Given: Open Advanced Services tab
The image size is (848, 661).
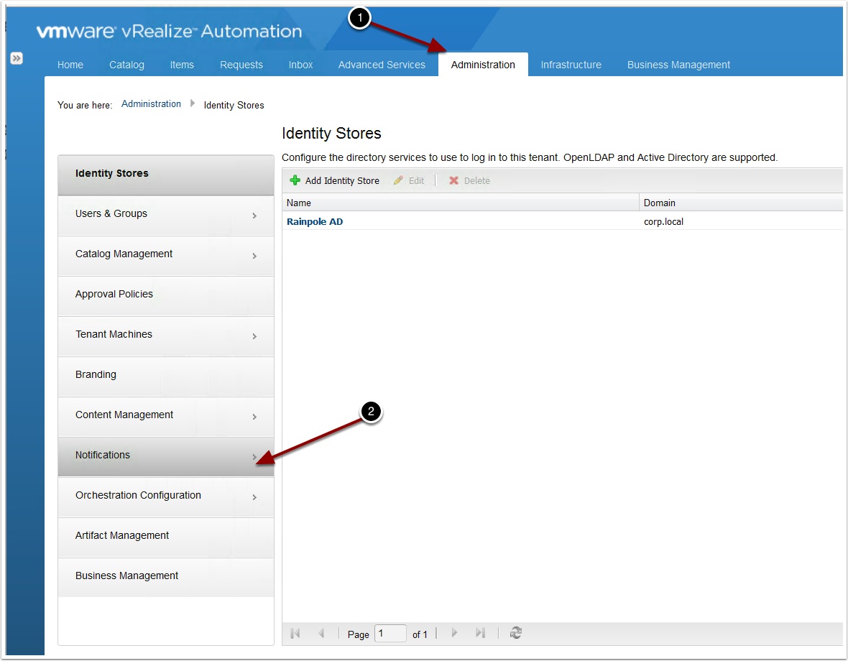Looking at the screenshot, I should (x=382, y=65).
